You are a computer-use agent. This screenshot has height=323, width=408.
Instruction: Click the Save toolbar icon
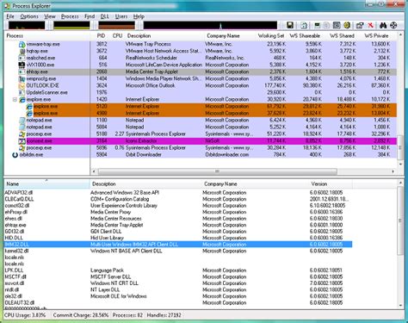pyautogui.click(x=290, y=25)
